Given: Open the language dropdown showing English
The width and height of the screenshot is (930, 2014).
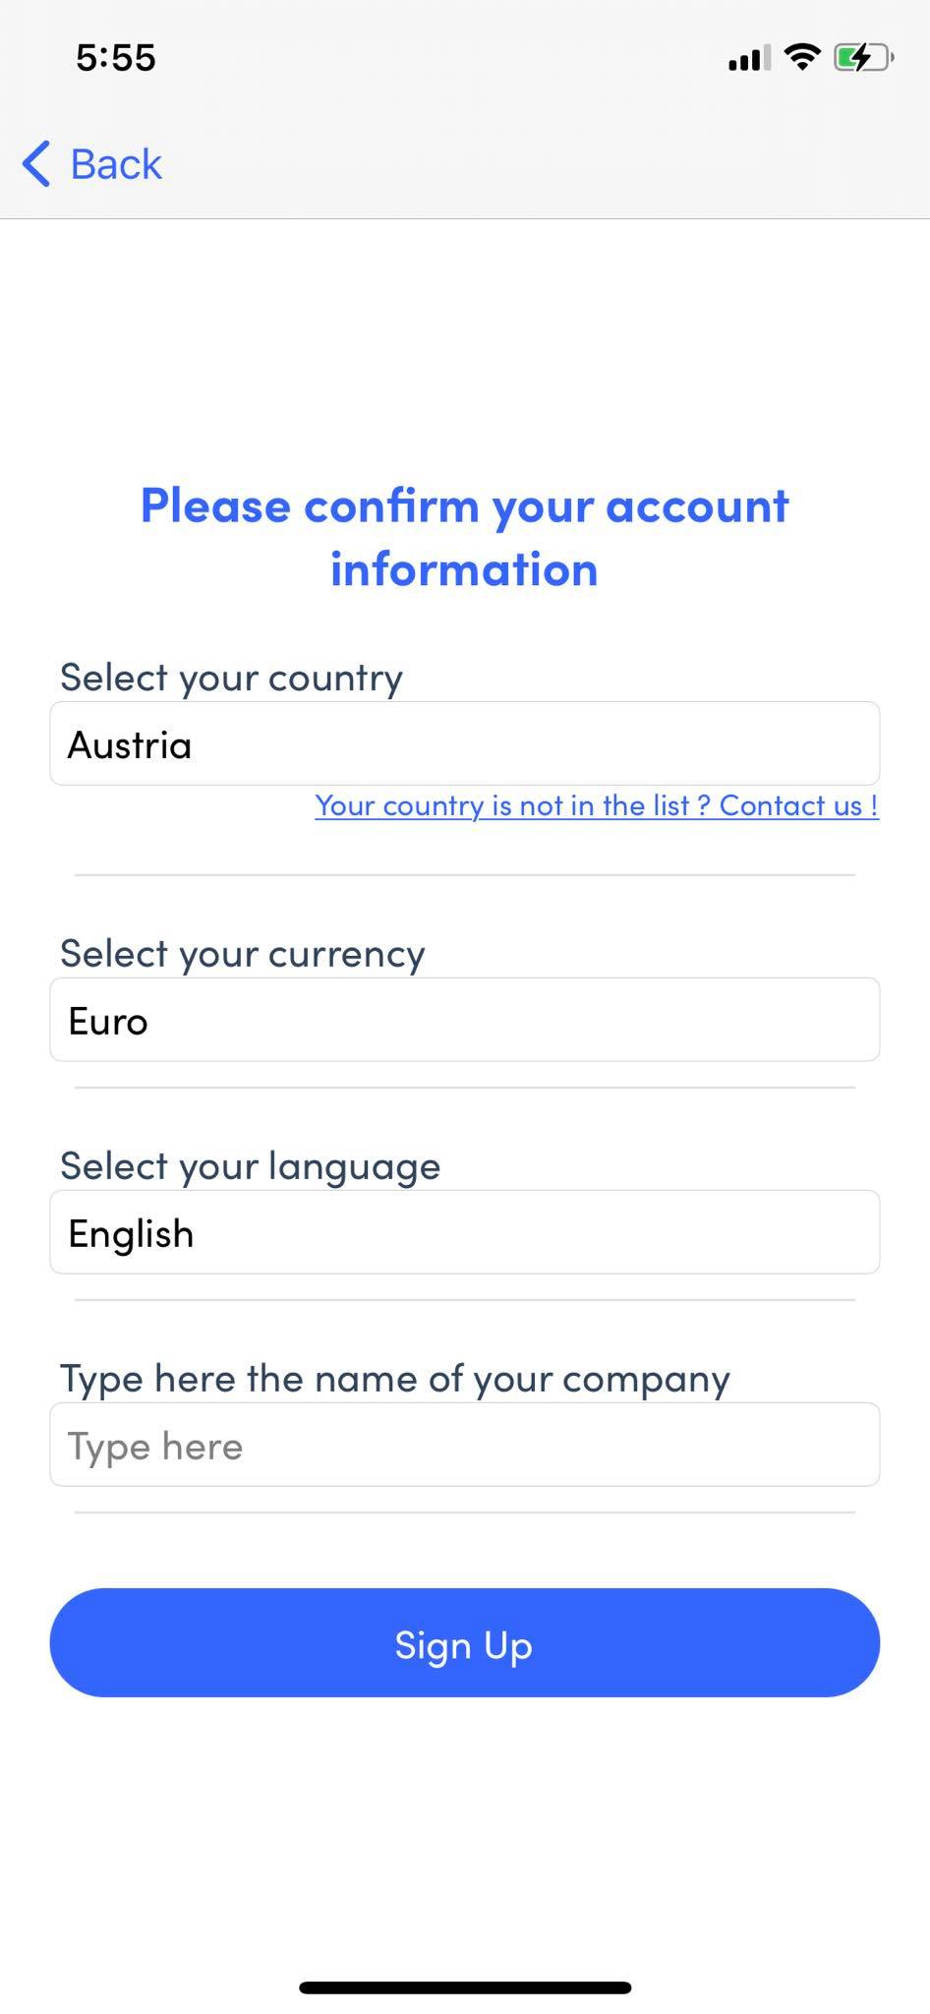Looking at the screenshot, I should 464,1232.
